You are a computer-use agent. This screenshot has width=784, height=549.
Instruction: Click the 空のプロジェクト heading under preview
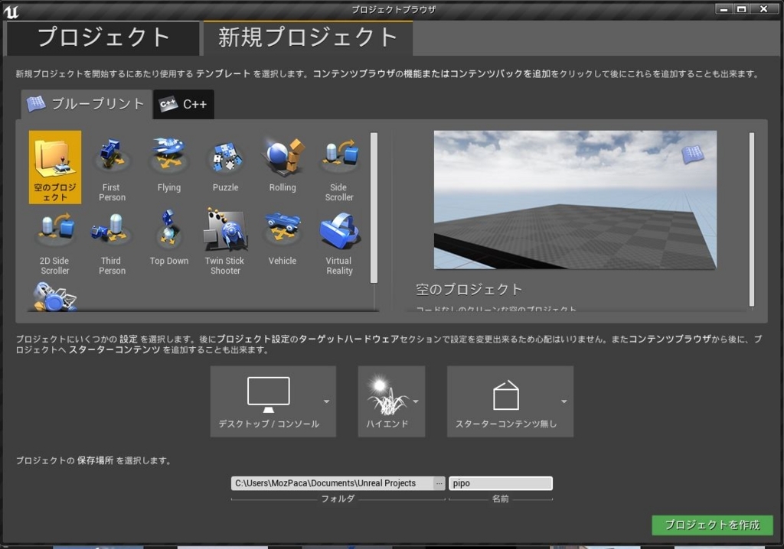point(469,289)
